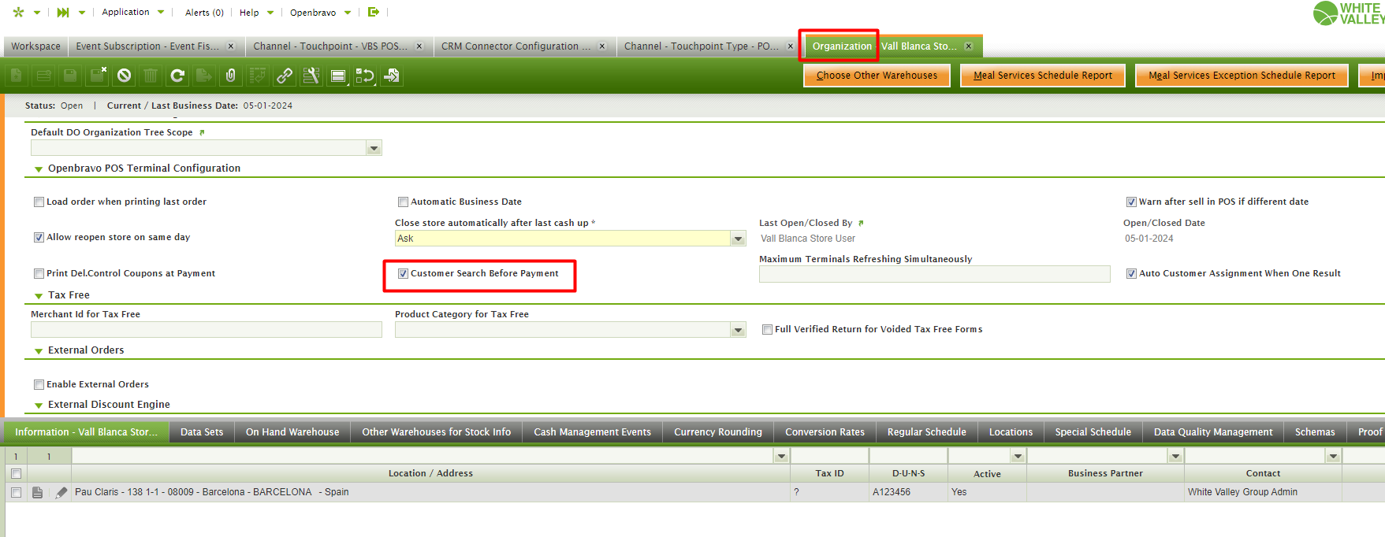1385x537 pixels.
Task: Click the Refresh toolbar icon
Action: click(x=177, y=76)
